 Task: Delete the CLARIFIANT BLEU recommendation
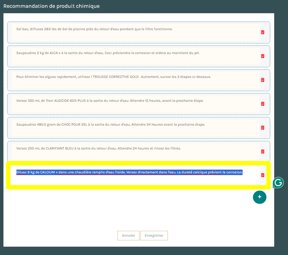pos(263,152)
